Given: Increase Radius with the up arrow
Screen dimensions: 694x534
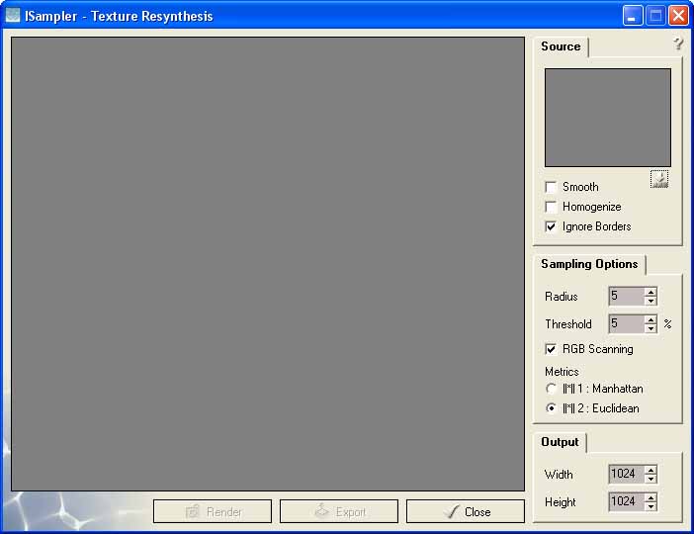Looking at the screenshot, I should pos(651,292).
